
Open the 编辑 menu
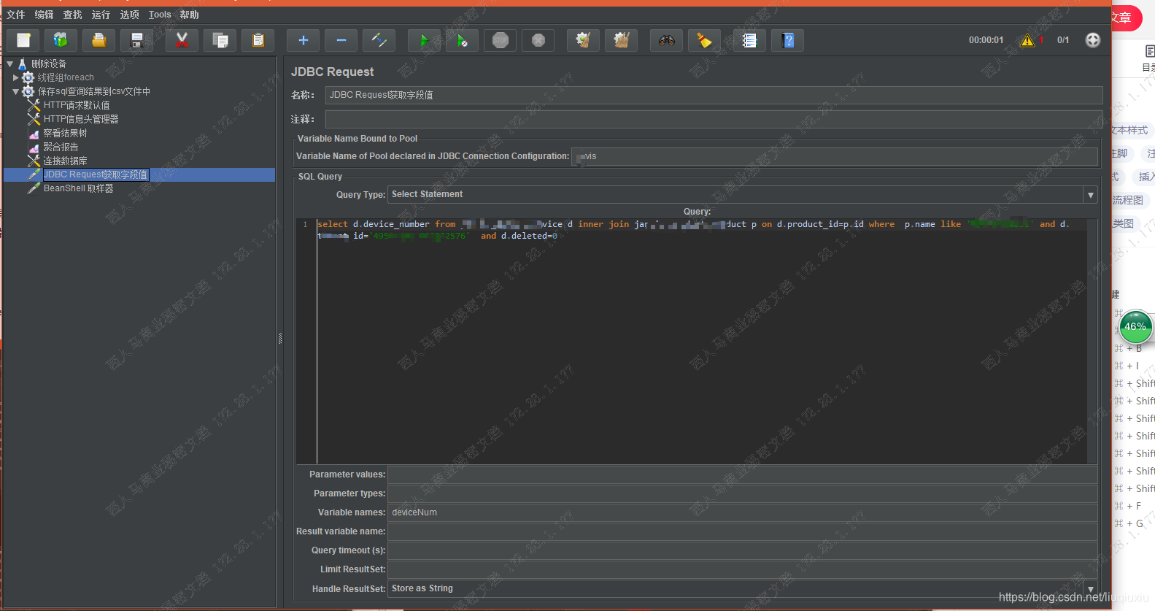point(45,15)
